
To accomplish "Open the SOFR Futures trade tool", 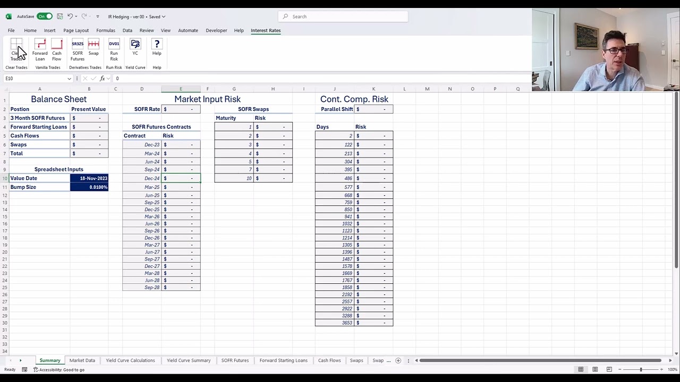I will pos(78,50).
